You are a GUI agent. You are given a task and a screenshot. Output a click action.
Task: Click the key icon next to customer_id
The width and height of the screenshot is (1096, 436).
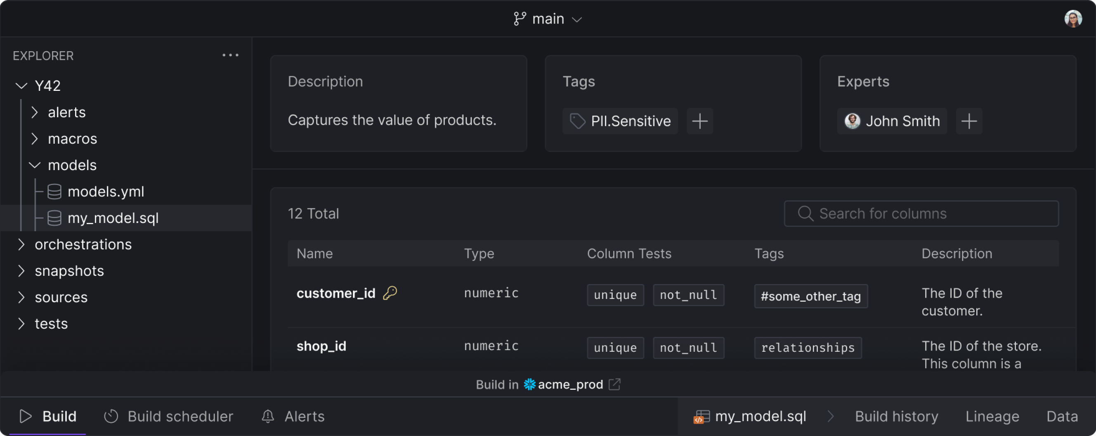click(x=390, y=292)
